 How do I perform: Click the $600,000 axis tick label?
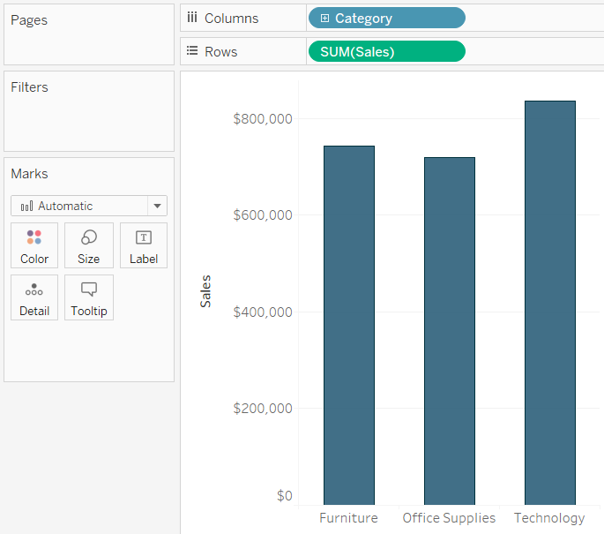(x=263, y=214)
